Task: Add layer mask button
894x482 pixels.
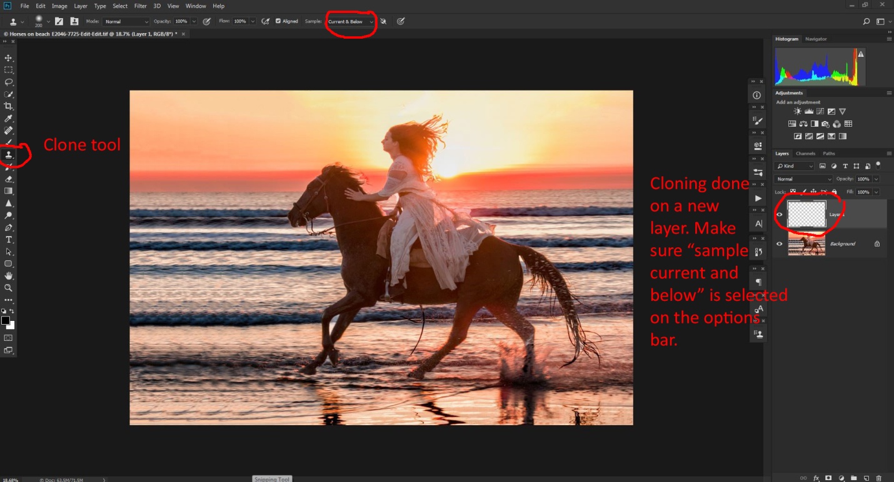Action: [828, 478]
